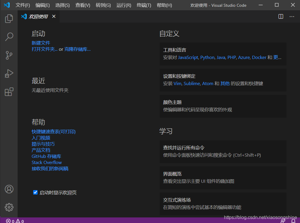This screenshot has width=300, height=223.
Task: Open the GitHub 存储库 link
Action: pos(46,156)
